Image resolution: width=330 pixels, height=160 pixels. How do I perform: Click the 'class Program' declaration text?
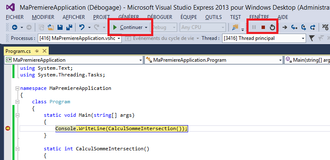click(x=51, y=102)
